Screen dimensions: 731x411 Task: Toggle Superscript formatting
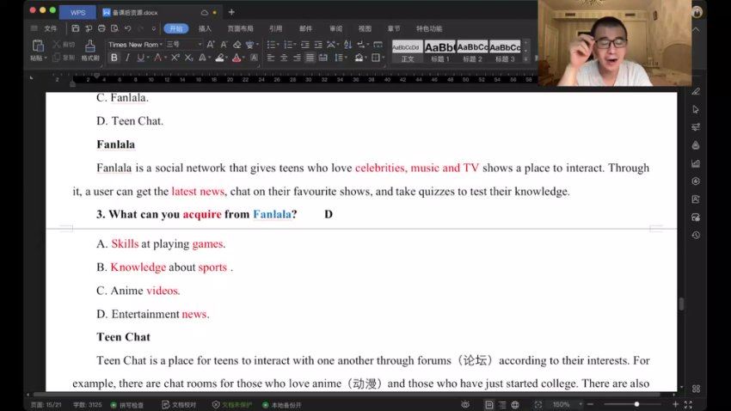(175, 58)
